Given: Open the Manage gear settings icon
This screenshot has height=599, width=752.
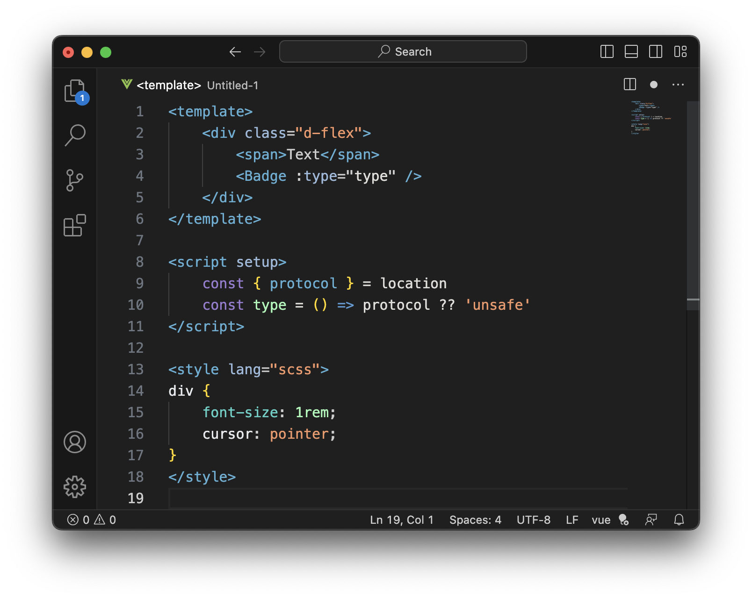Looking at the screenshot, I should [75, 487].
